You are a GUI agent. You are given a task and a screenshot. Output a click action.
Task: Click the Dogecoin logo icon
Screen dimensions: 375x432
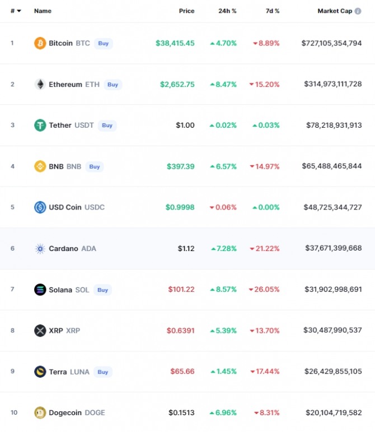point(40,413)
